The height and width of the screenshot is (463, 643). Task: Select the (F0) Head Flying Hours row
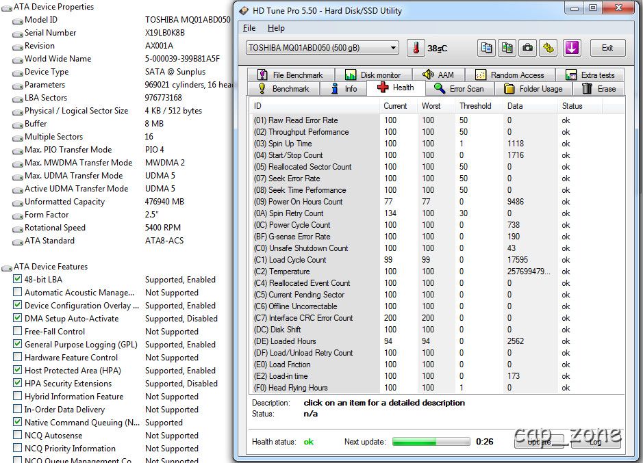437,388
